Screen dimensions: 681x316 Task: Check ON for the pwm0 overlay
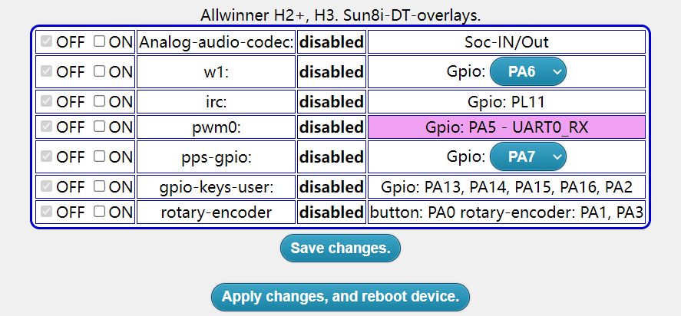pyautogui.click(x=100, y=127)
